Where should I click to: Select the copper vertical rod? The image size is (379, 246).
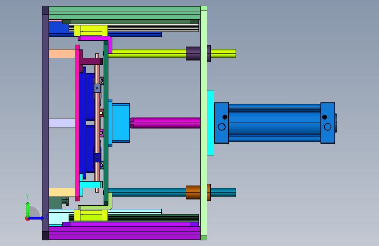coord(97,123)
